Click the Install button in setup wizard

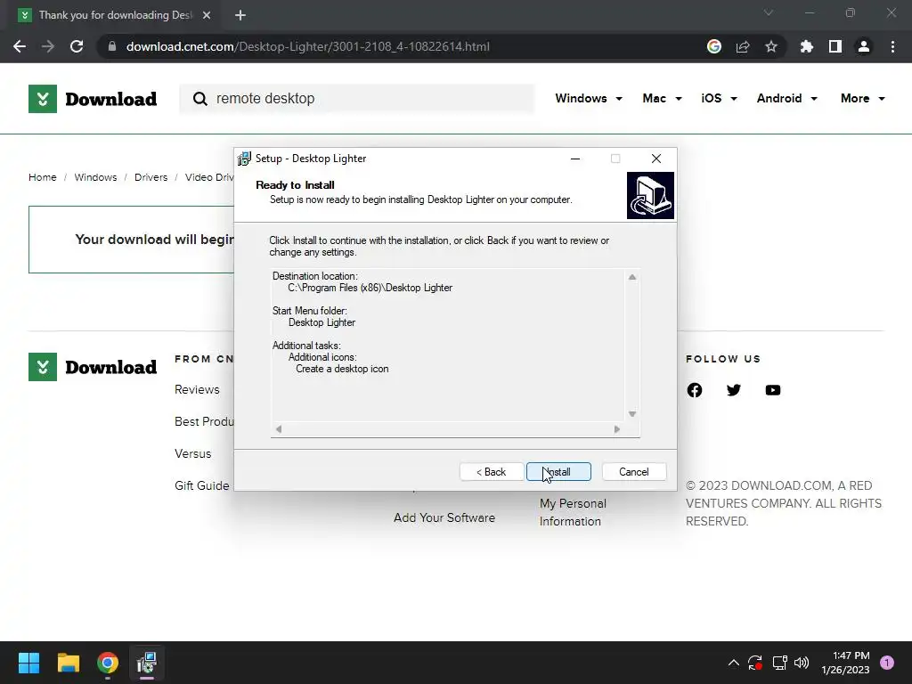tap(558, 472)
